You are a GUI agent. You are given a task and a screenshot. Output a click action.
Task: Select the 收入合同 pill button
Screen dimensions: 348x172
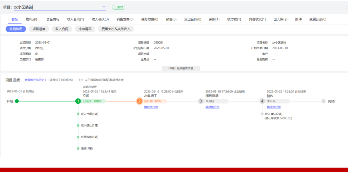tap(62, 29)
